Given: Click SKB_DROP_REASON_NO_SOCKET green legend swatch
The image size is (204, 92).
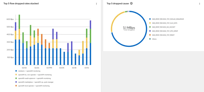Looking at the screenshot, I should coord(150,27).
